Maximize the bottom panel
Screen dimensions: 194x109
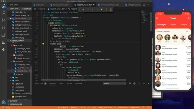point(144,84)
